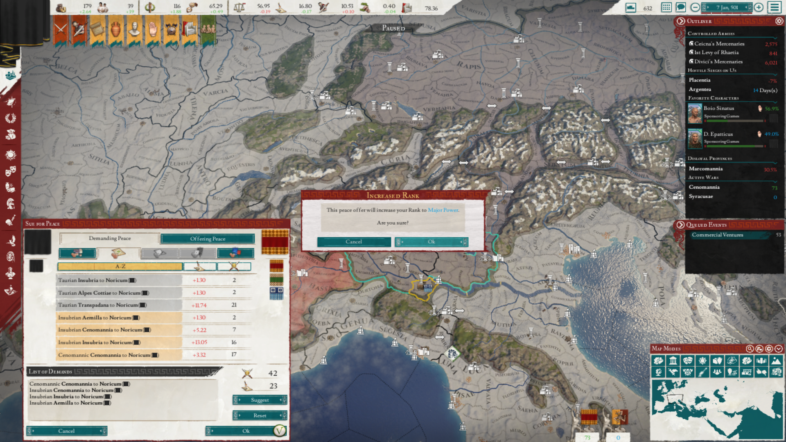Switch to mountain terrain map mode
The width and height of the screenshot is (786, 442).
[776, 361]
